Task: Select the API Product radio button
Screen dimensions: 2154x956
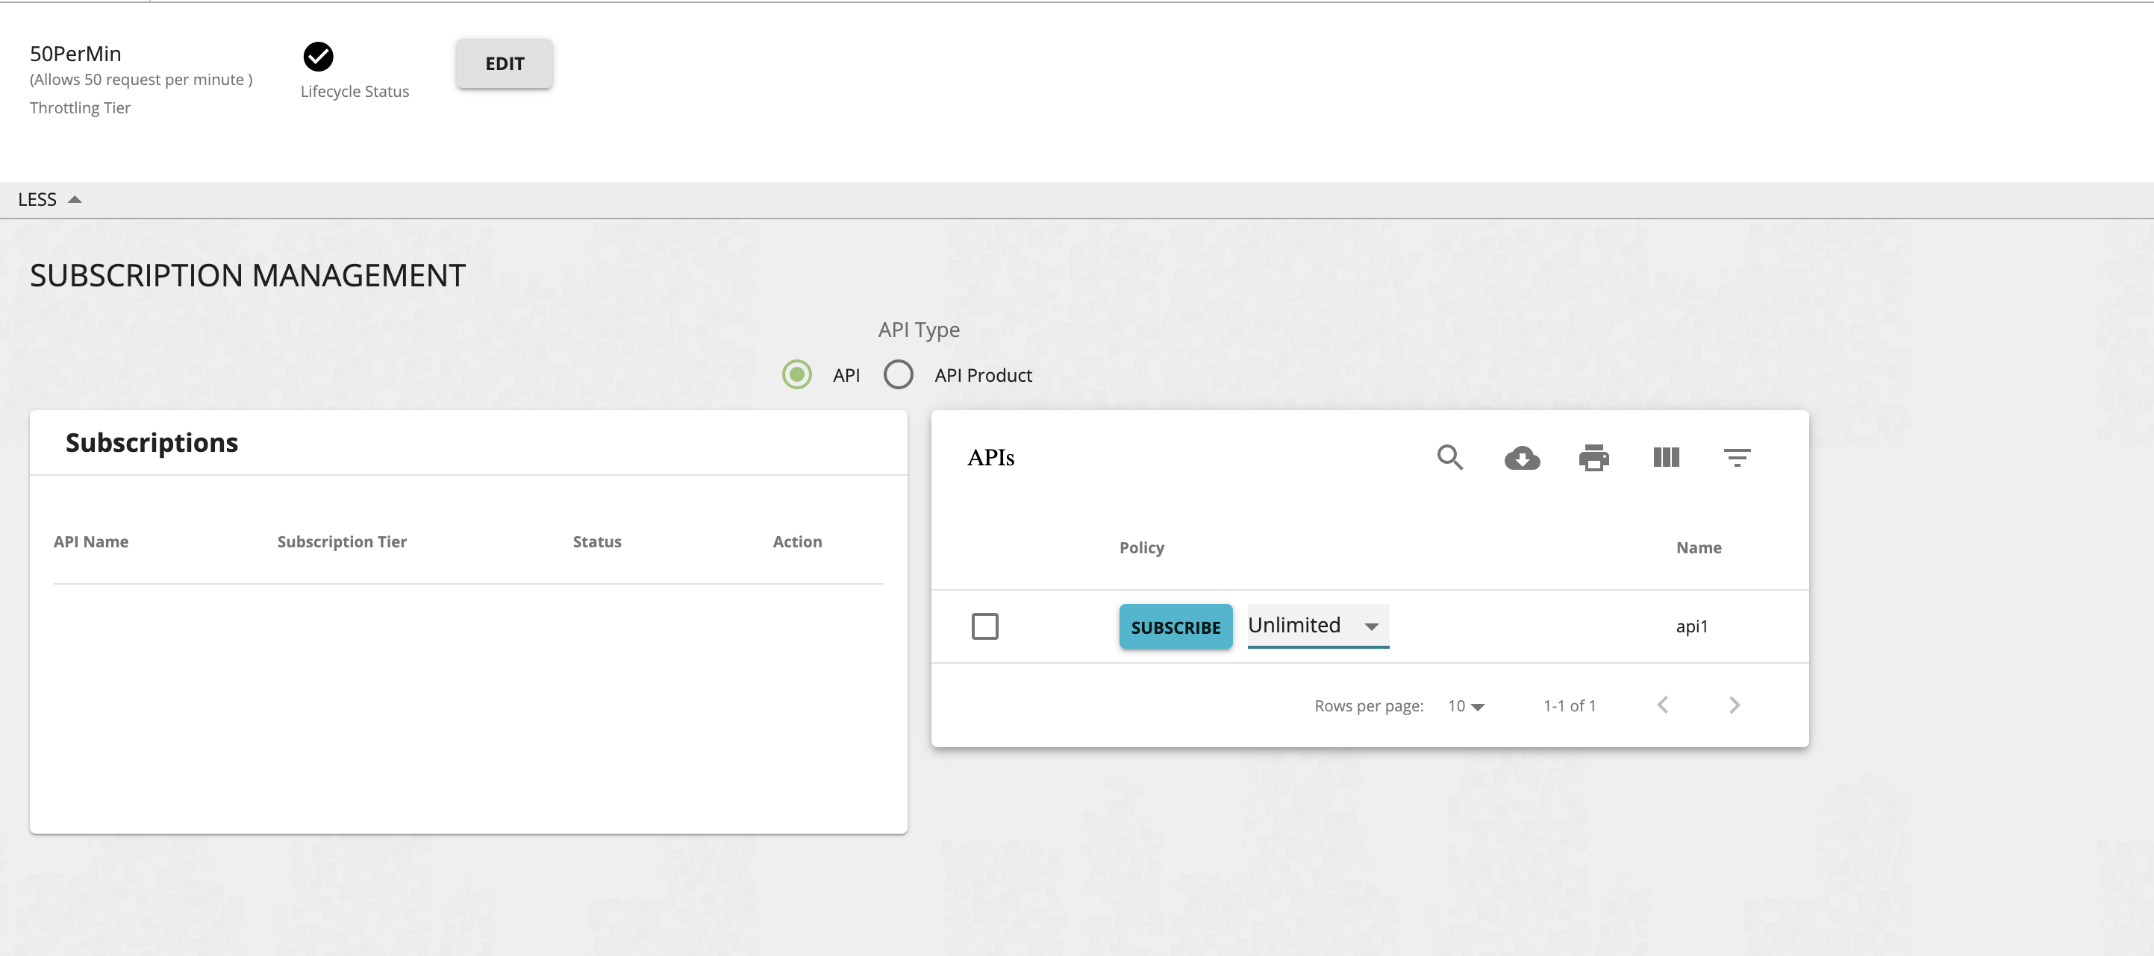Action: pyautogui.click(x=899, y=374)
